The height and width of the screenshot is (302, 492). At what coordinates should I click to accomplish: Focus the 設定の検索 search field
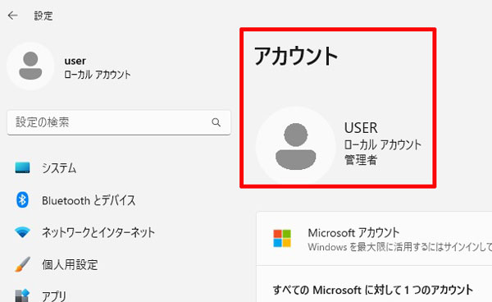(119, 122)
